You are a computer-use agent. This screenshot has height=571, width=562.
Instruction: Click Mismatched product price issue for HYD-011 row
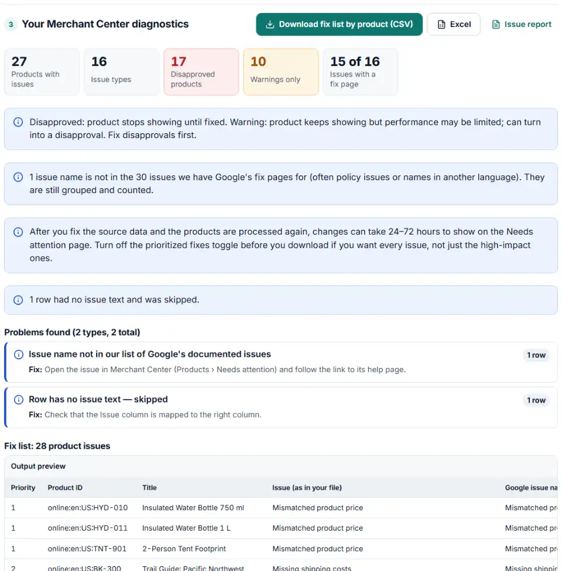click(317, 528)
